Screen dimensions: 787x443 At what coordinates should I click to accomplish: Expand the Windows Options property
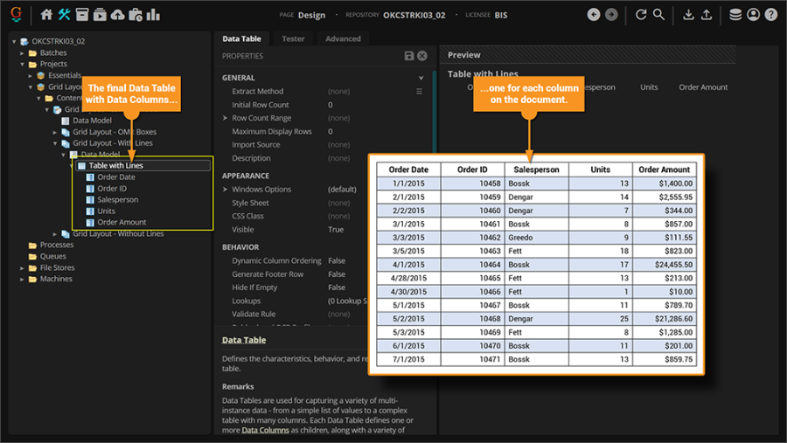[225, 190]
